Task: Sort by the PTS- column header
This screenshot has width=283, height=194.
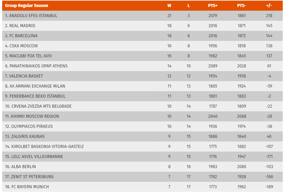Action: [x=241, y=5]
